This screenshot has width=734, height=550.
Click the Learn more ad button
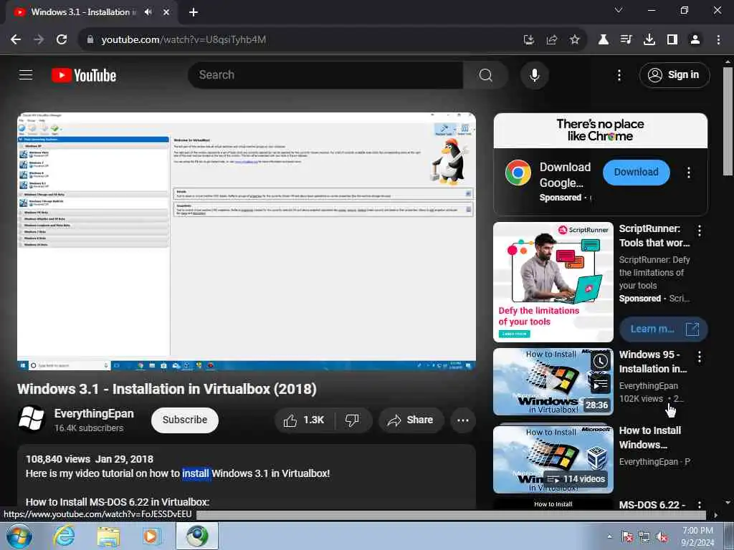click(x=663, y=329)
